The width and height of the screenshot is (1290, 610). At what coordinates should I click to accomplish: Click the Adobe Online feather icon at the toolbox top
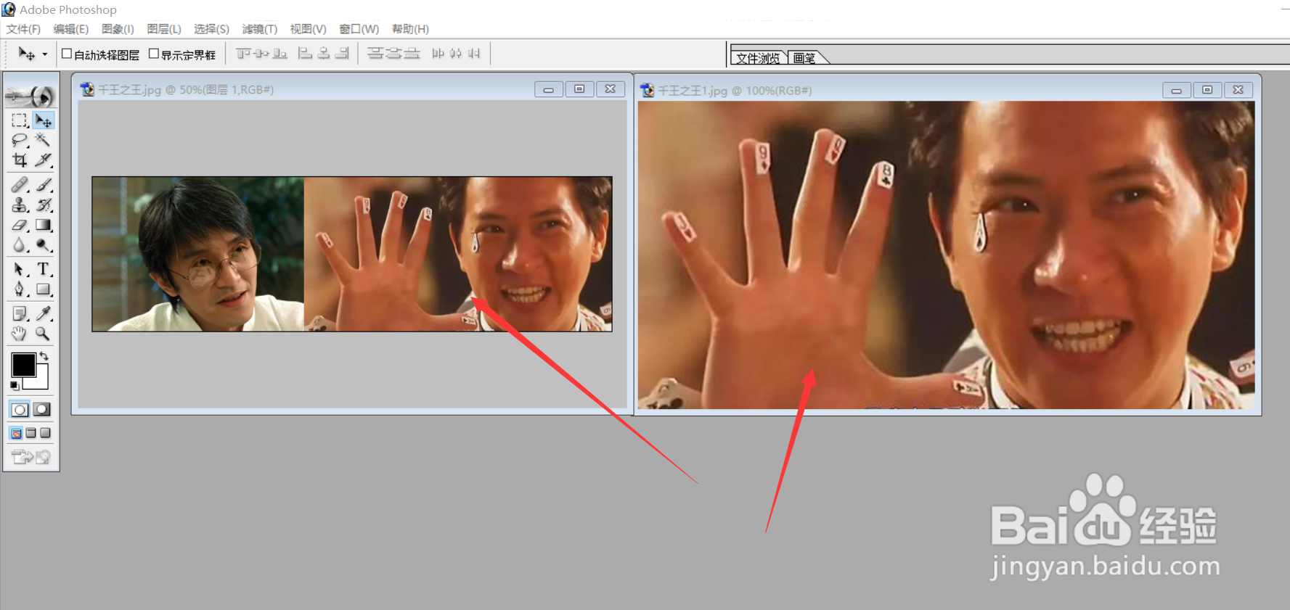point(30,95)
